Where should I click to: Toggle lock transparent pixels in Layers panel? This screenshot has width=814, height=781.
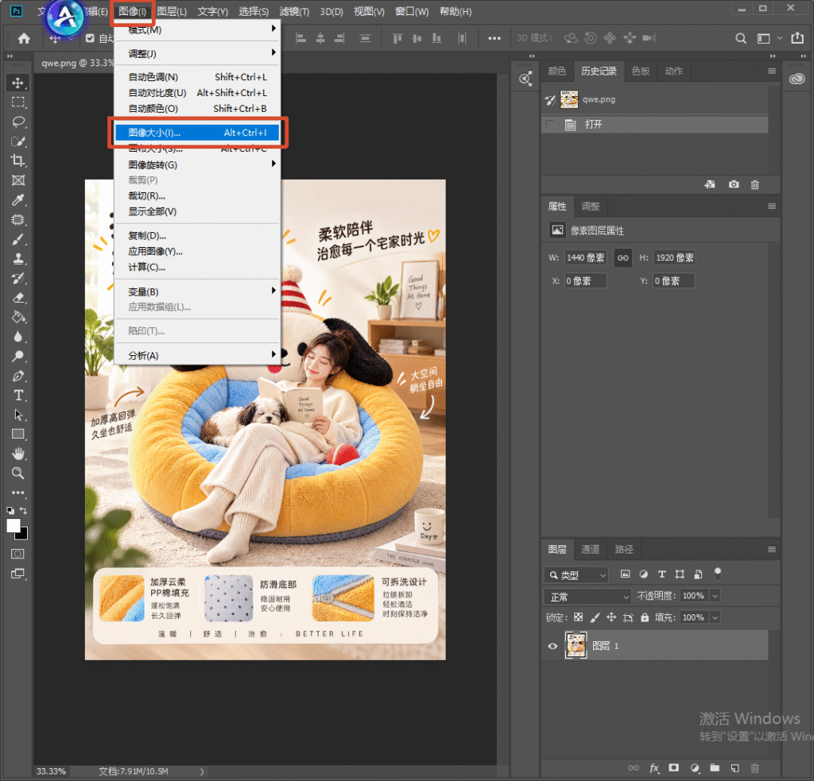[x=579, y=617]
